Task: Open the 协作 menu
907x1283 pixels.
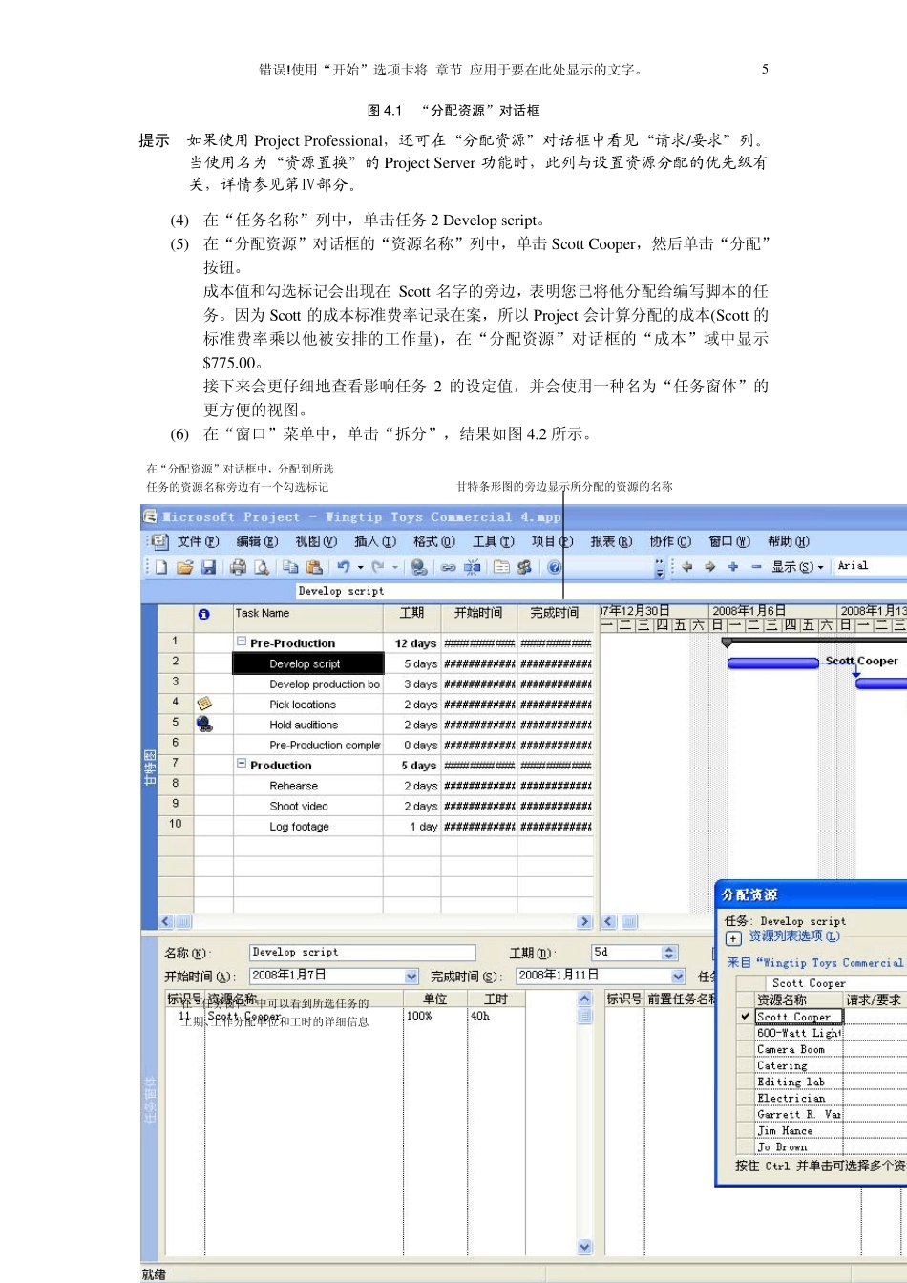Action: click(x=670, y=541)
